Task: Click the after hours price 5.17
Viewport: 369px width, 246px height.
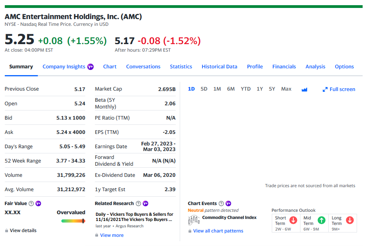Action: coord(124,41)
